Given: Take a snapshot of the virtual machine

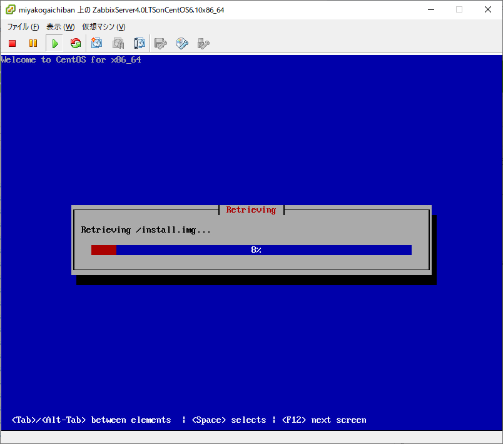Looking at the screenshot, I should pyautogui.click(x=96, y=43).
